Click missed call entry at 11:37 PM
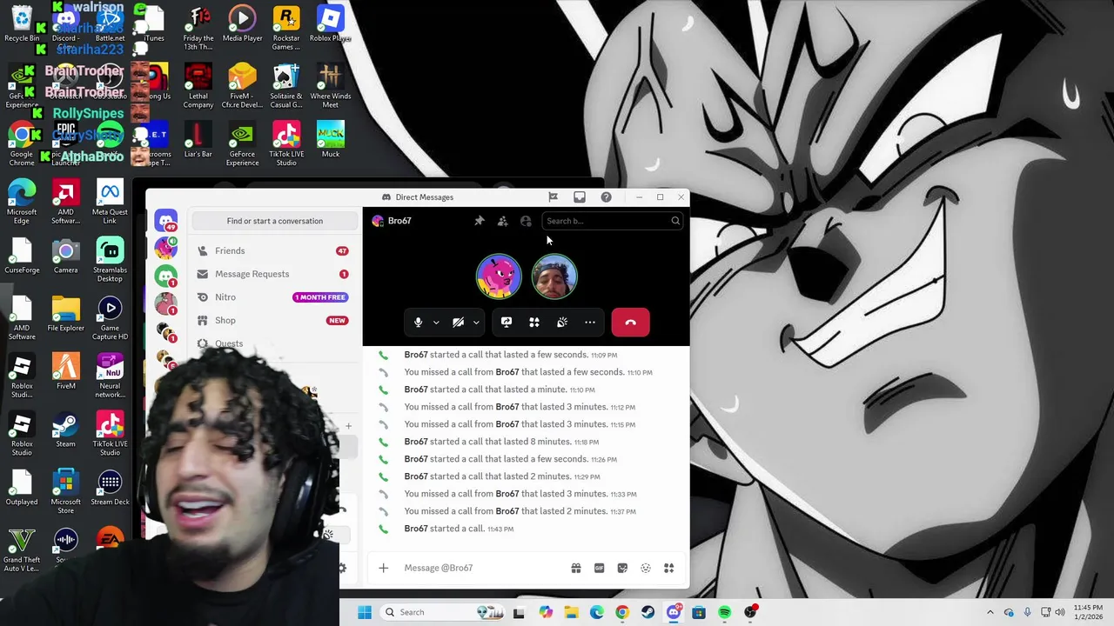Viewport: 1114px width, 626px height. point(520,511)
